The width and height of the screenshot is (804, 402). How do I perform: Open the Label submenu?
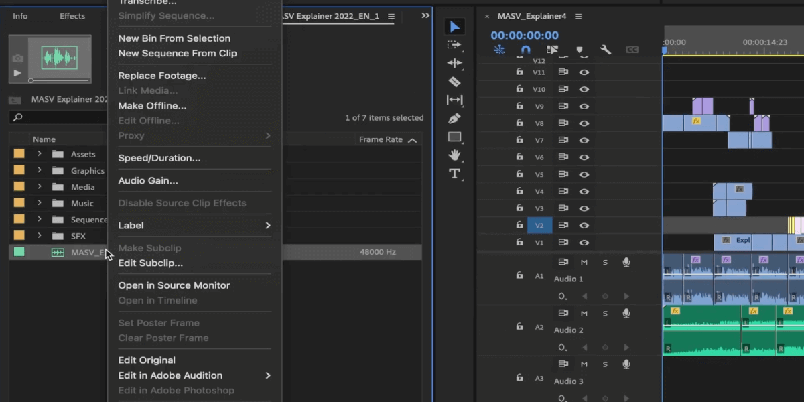[194, 225]
